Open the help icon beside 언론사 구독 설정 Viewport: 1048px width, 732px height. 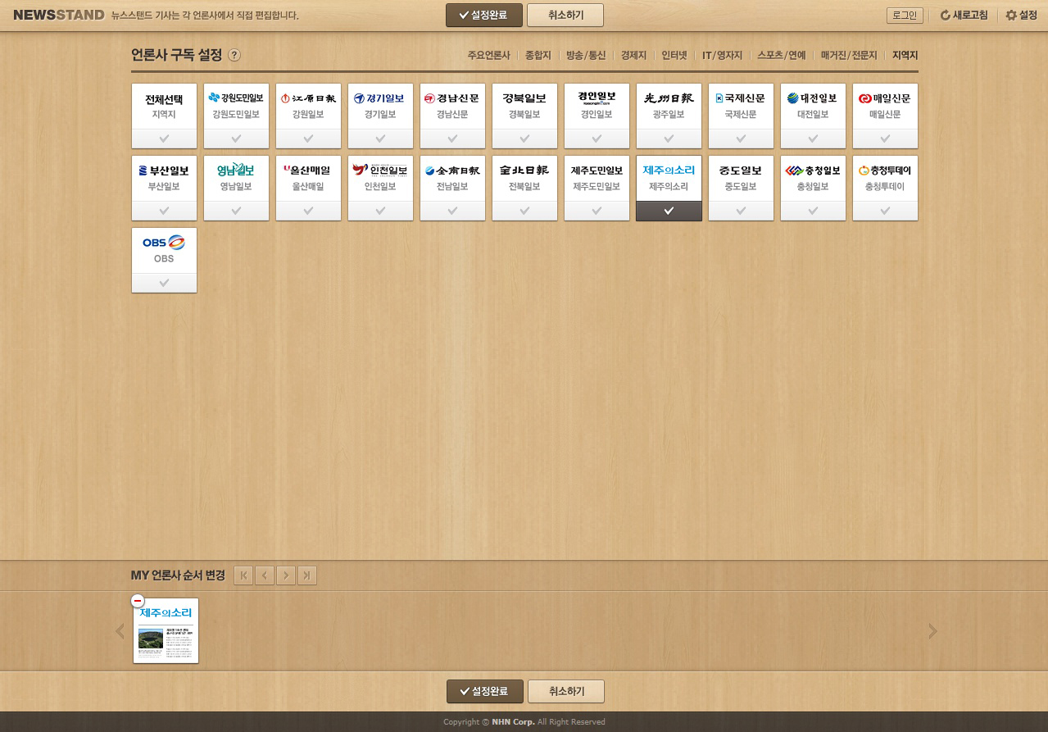[234, 55]
